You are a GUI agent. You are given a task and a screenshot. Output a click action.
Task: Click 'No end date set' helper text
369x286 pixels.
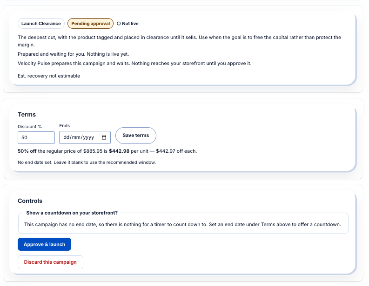87,162
